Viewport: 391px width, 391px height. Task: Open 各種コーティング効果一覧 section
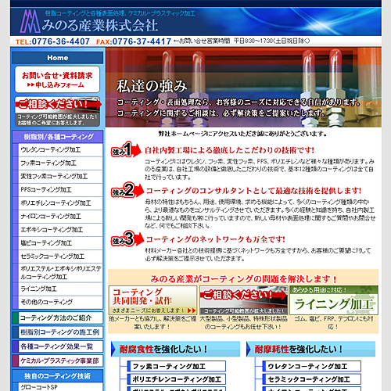[x=58, y=346]
